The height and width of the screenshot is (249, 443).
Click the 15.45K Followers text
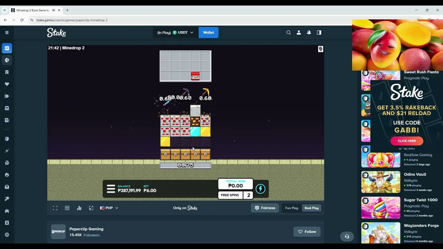(84, 235)
